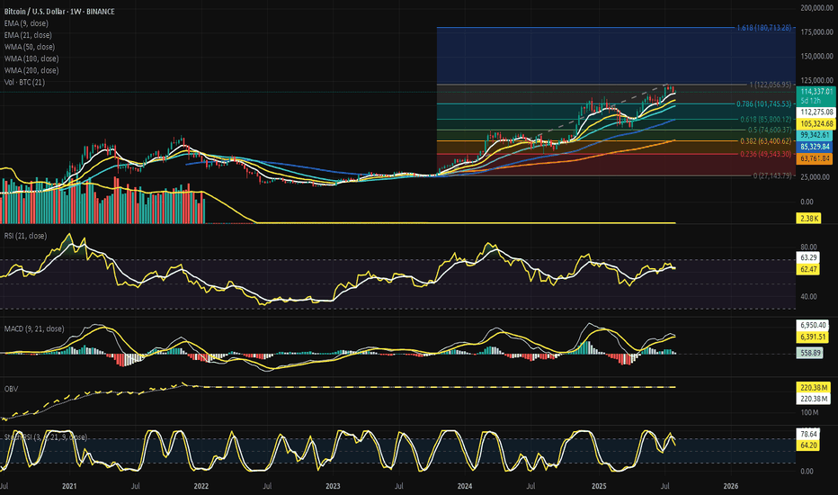
Task: Click the Stoch RSI value tag 78.64
Action: click(x=808, y=434)
